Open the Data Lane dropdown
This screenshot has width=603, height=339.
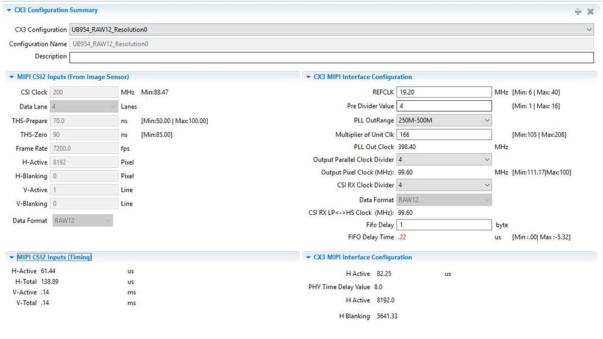coord(84,107)
